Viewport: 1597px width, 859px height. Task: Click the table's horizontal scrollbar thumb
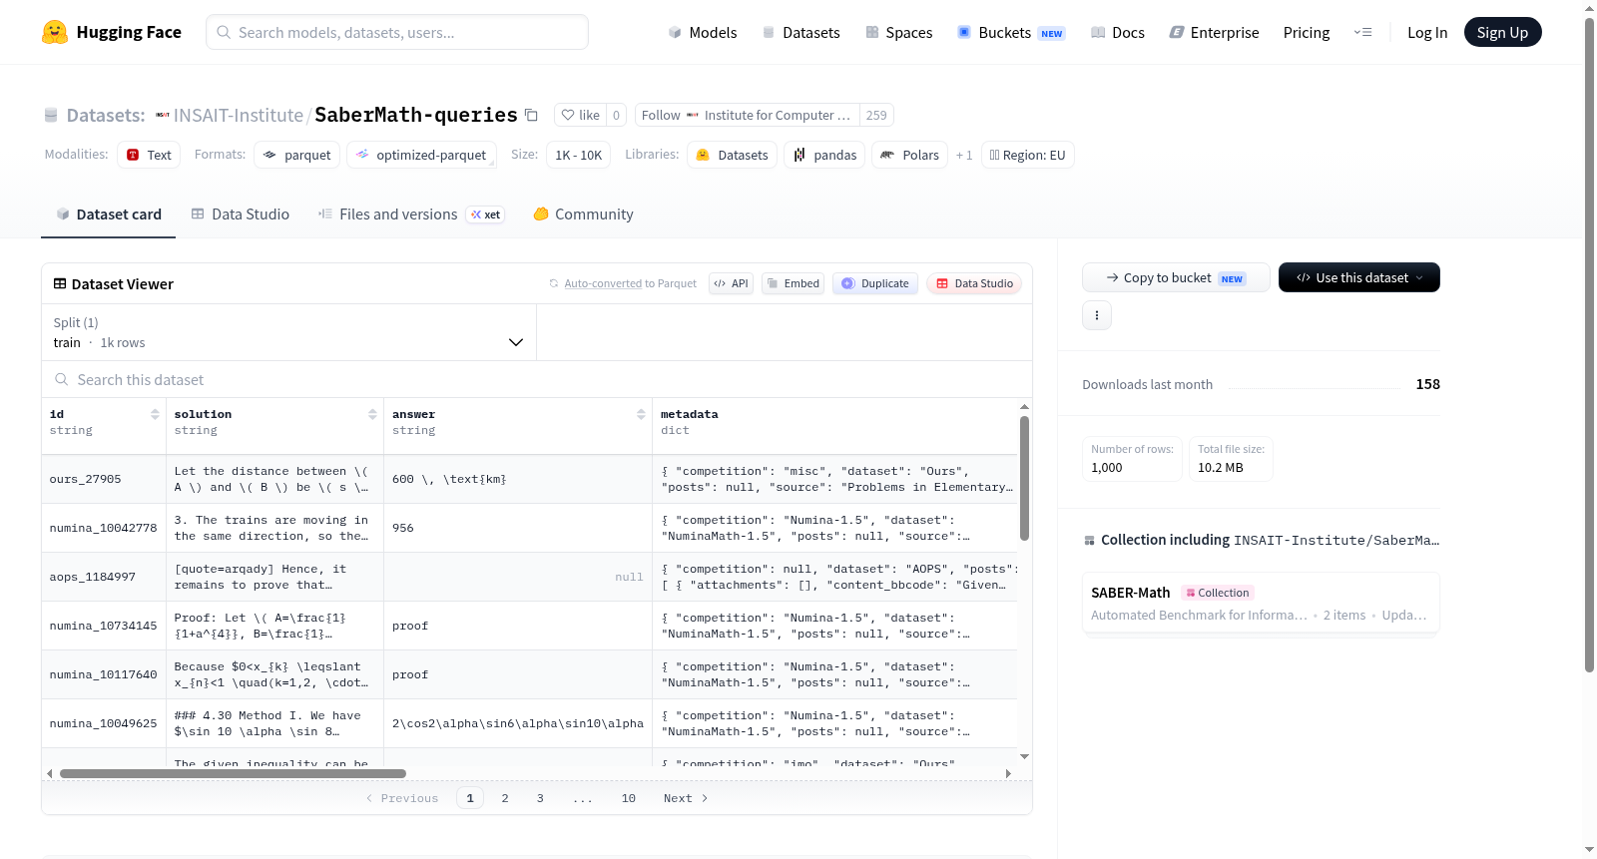point(233,773)
